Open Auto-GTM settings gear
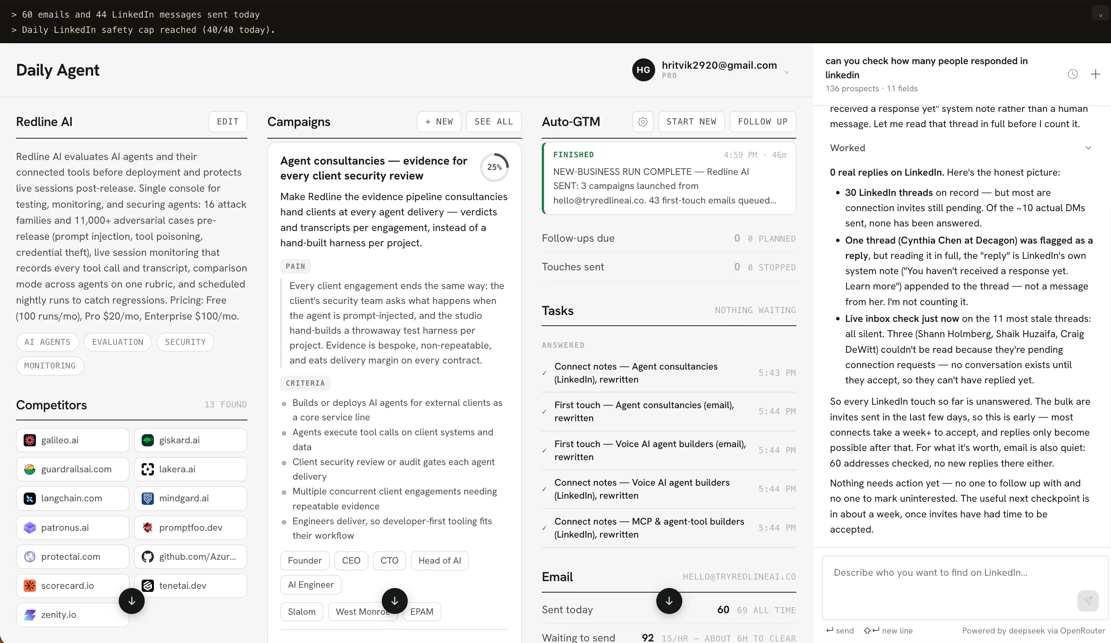This screenshot has width=1111, height=643. click(643, 122)
